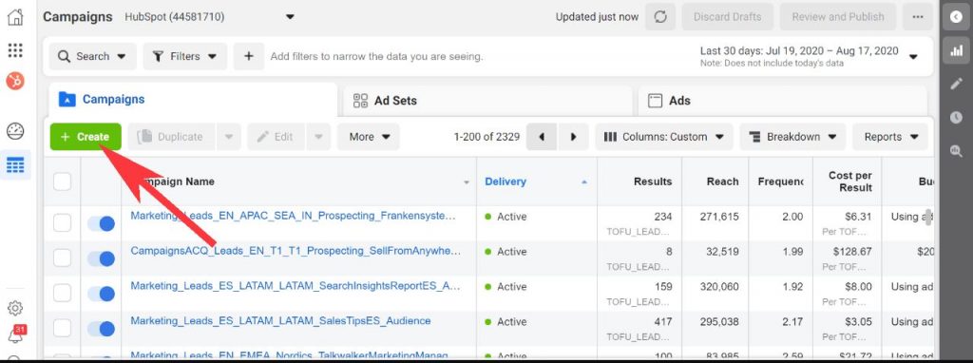Select the campaigns table view icon
Screen dimensions: 973x363
pyautogui.click(x=15, y=165)
